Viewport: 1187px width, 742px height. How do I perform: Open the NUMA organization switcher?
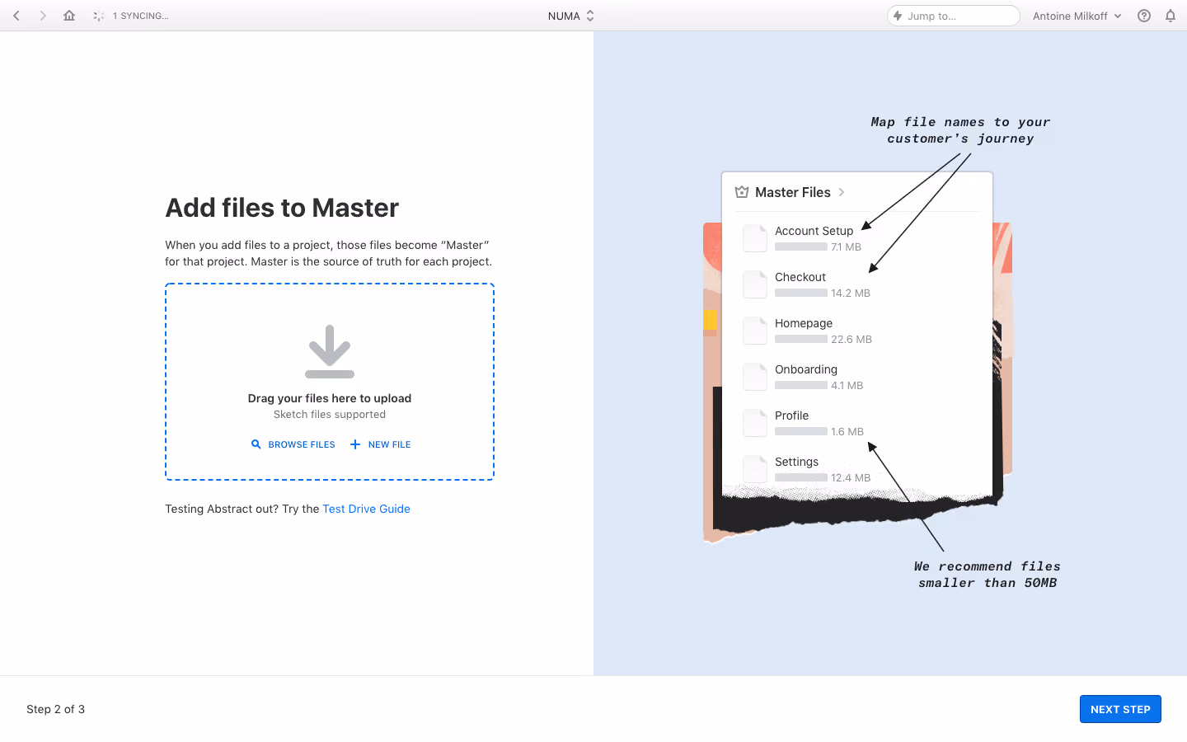570,16
